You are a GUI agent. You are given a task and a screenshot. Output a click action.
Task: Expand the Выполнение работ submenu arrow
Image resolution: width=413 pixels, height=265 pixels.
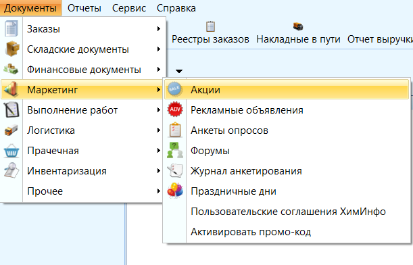tap(159, 110)
